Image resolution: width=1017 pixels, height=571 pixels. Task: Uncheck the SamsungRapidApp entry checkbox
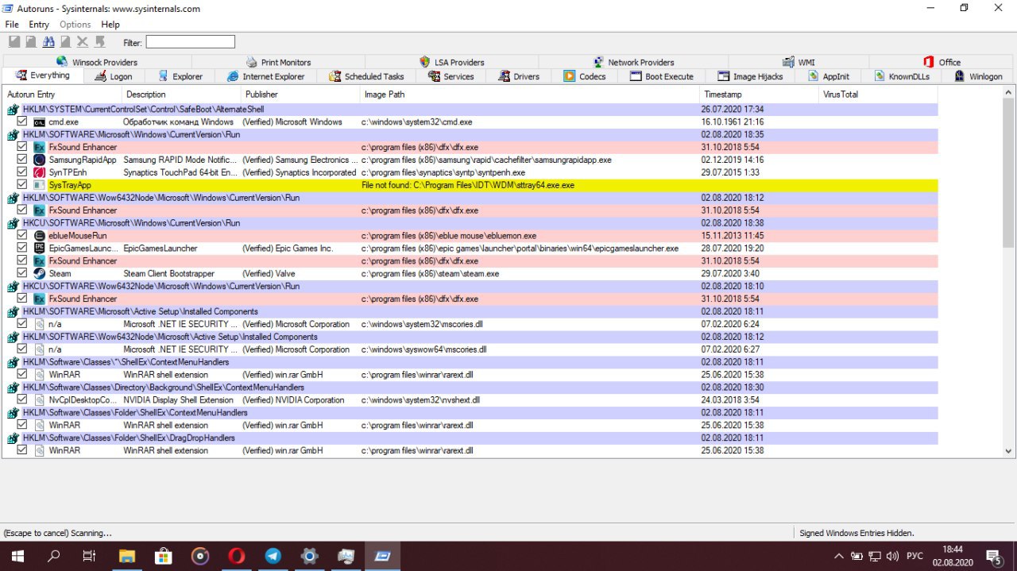point(22,160)
